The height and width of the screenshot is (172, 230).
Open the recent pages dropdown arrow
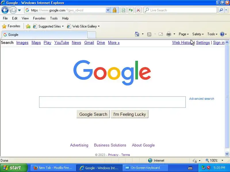click(19, 10)
